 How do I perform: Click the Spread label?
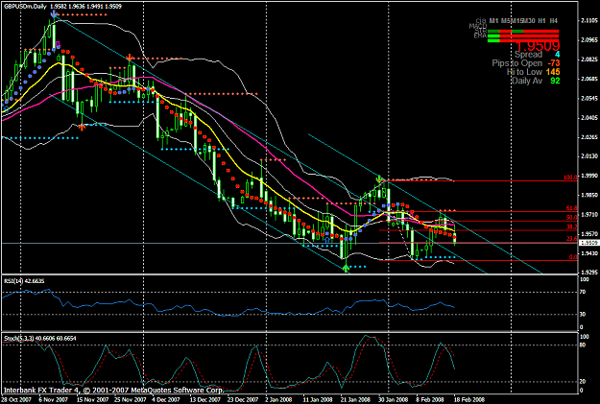pyautogui.click(x=528, y=55)
